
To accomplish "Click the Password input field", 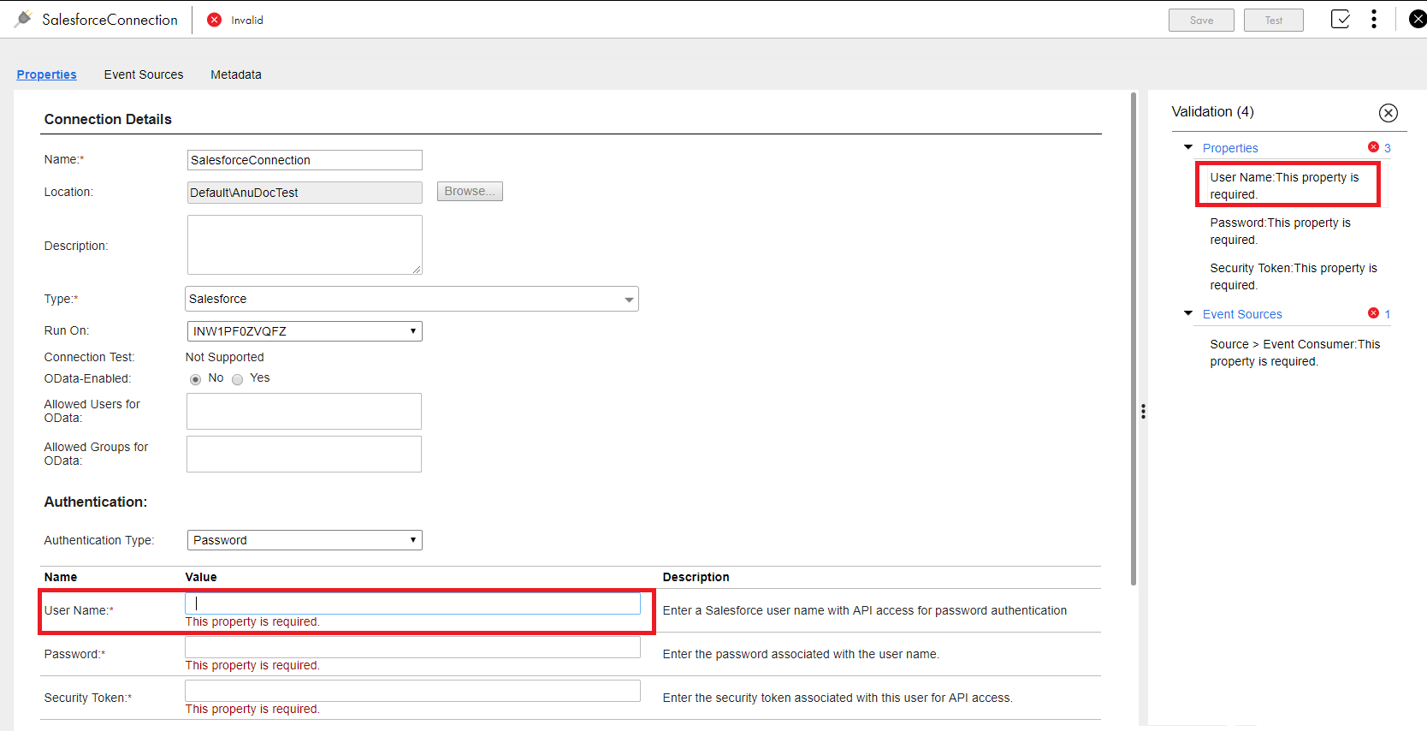I will point(412,647).
